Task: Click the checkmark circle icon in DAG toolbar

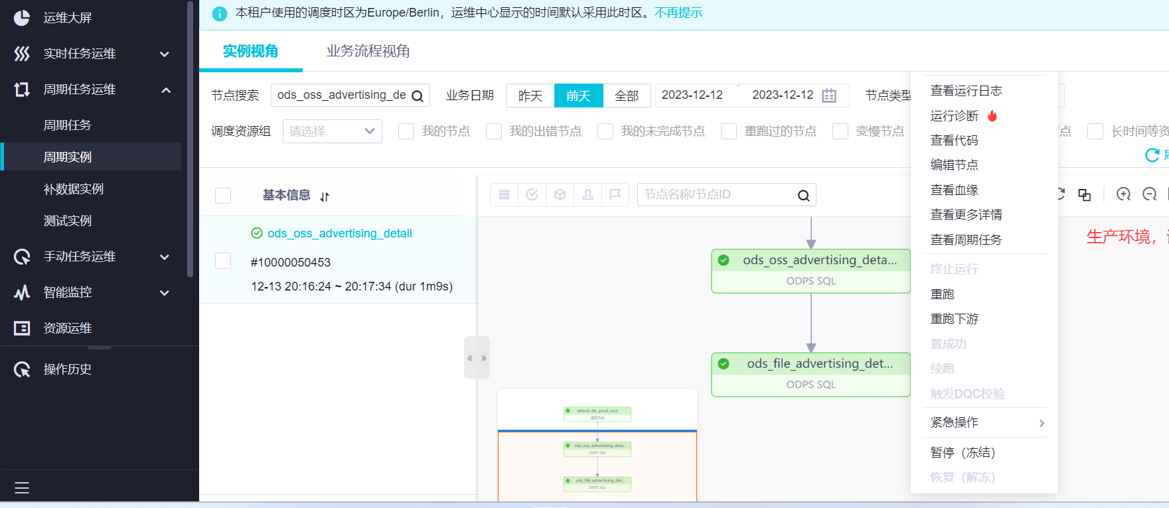Action: coord(532,195)
